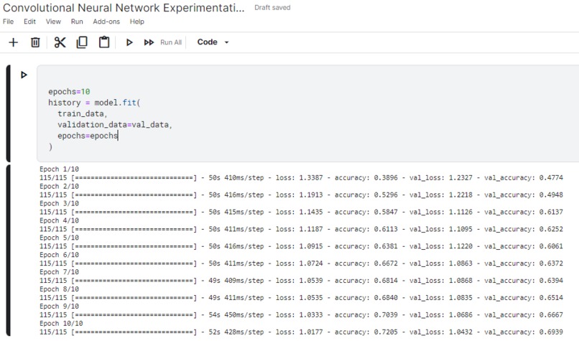This screenshot has height=341, width=579.
Task: Open the Help menu
Action: [x=137, y=22]
